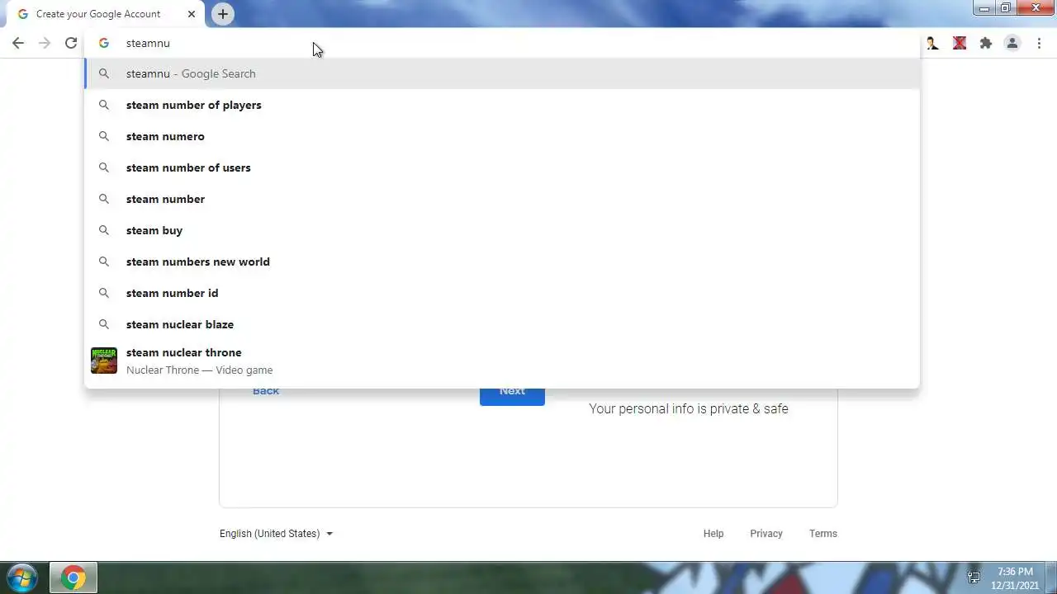
Task: Click the Back link on signup form
Action: pos(266,391)
